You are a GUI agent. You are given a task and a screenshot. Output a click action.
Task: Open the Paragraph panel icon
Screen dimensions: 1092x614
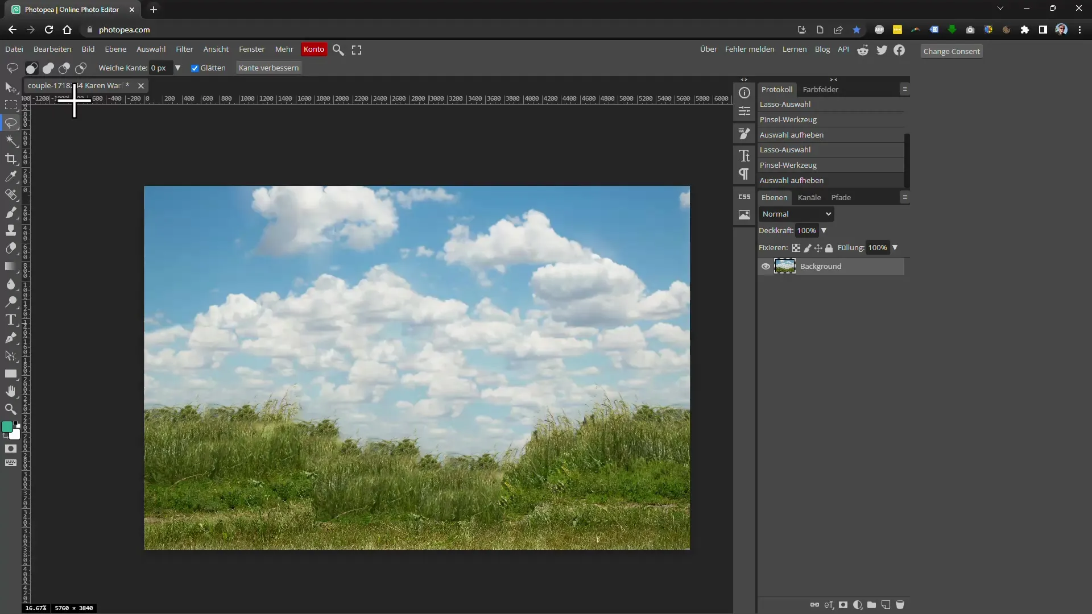[744, 174]
